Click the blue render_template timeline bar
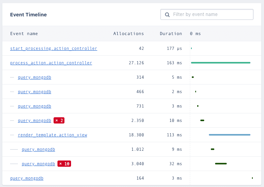The image size is (264, 187). pyautogui.click(x=230, y=135)
